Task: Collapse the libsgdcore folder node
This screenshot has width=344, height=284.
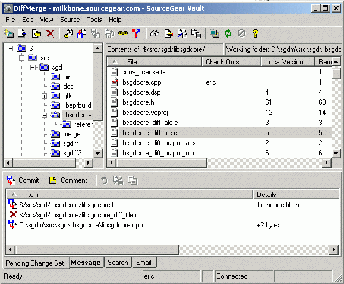Action: pyautogui.click(x=44, y=115)
